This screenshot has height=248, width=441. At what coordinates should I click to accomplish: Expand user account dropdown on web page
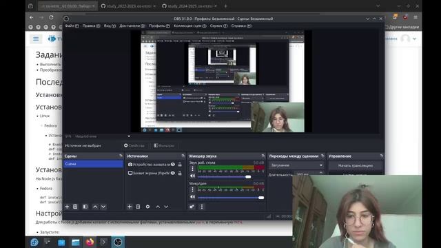click(x=415, y=39)
